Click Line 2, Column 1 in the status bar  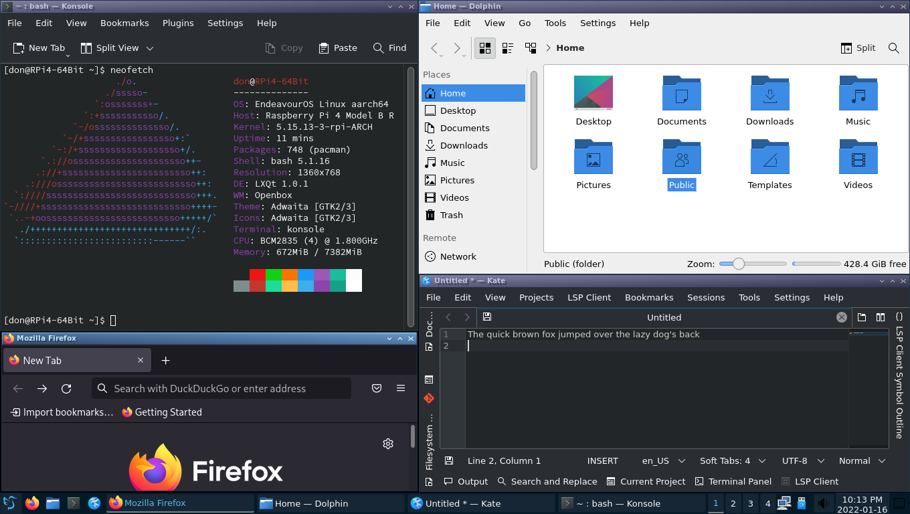[x=505, y=460]
